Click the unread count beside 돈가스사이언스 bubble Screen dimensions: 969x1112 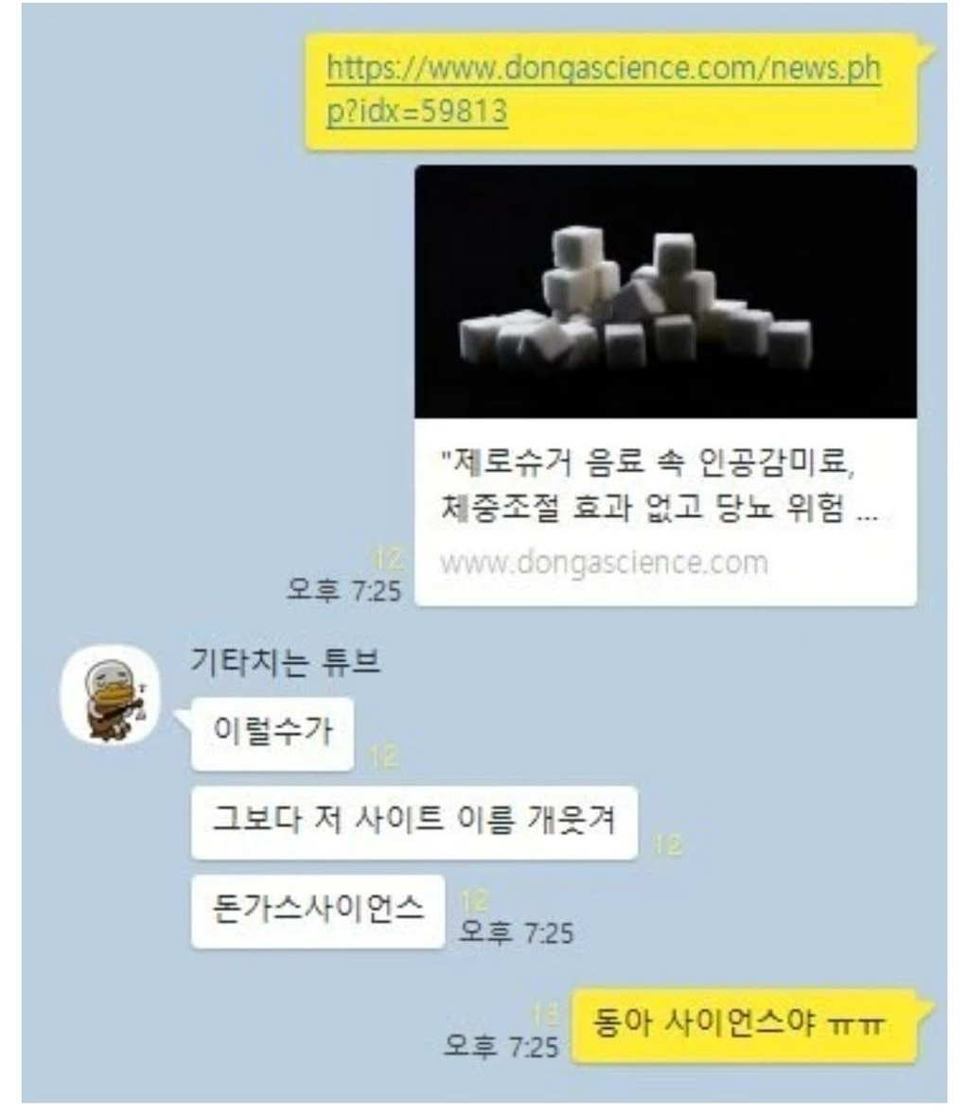point(474,901)
